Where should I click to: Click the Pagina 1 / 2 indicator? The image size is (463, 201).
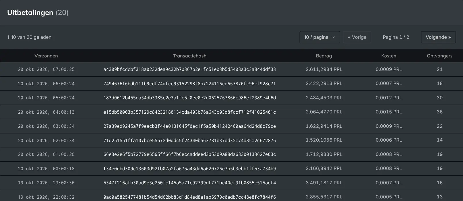point(396,37)
